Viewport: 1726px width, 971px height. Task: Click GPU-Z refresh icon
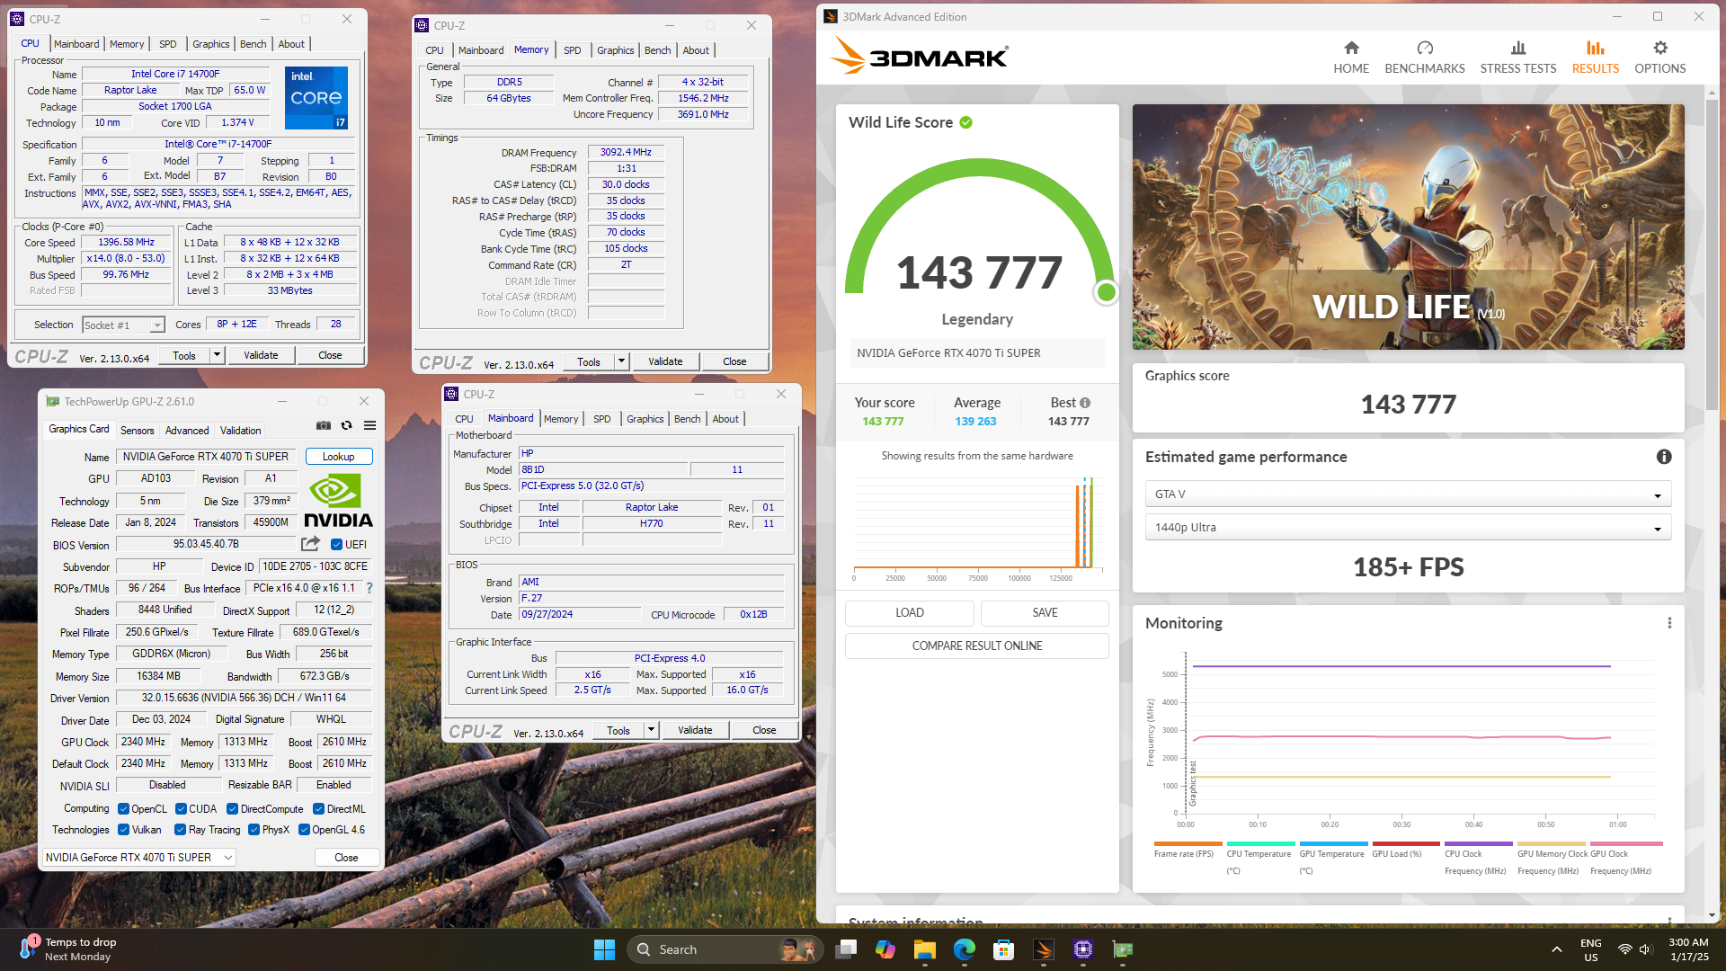[346, 425]
